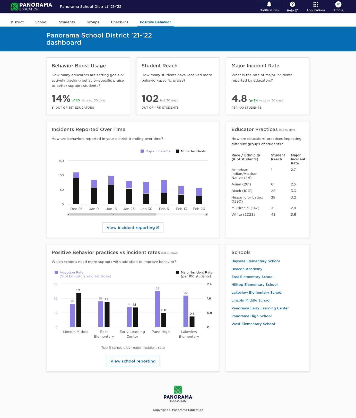Click the Feb 6 purple major incidents bar
Screen dimensions: 356x418
click(164, 187)
